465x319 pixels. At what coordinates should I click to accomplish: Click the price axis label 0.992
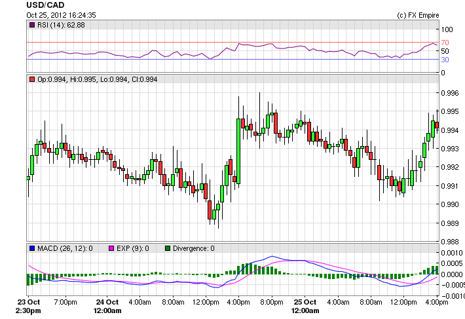click(450, 167)
